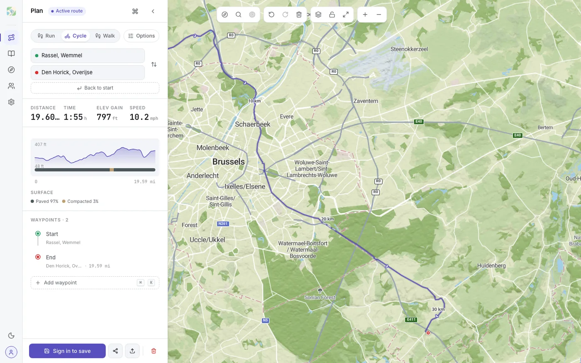The width and height of the screenshot is (581, 363).
Task: Click the map compass toolbar icon
Action: tap(225, 15)
